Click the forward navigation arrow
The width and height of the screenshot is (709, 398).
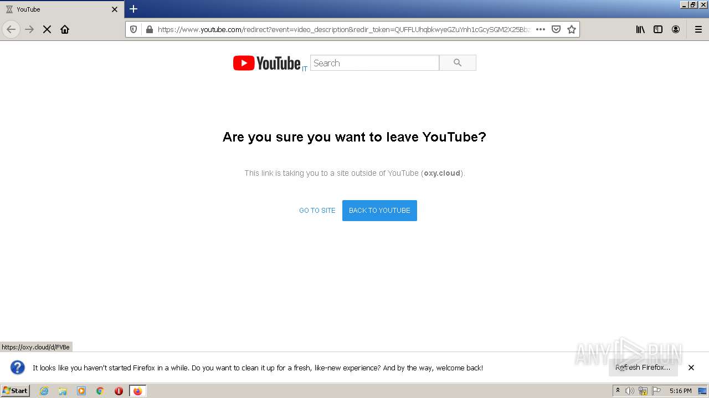click(x=29, y=29)
